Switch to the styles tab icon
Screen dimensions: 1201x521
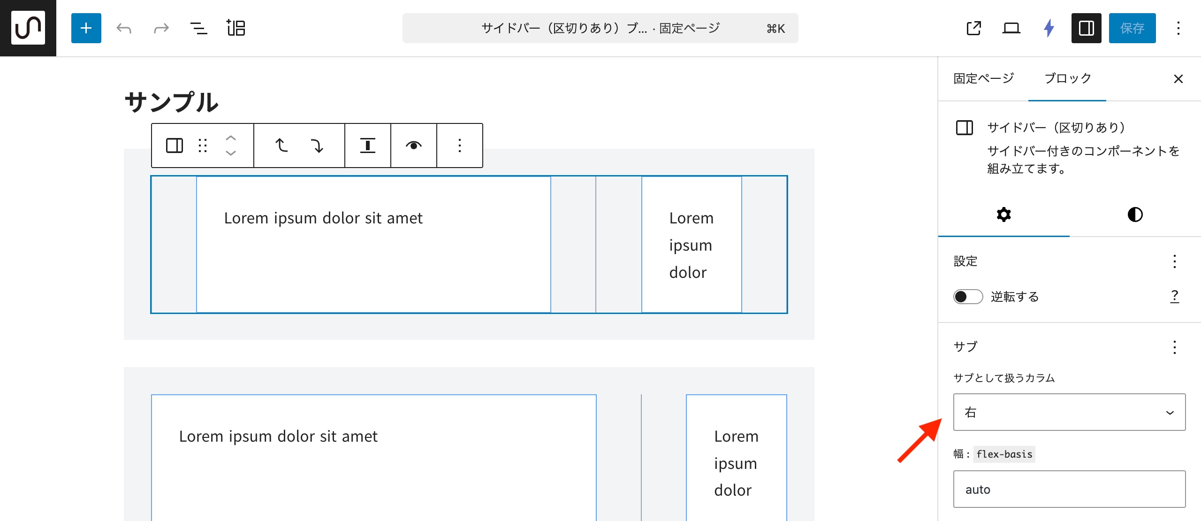(1135, 215)
